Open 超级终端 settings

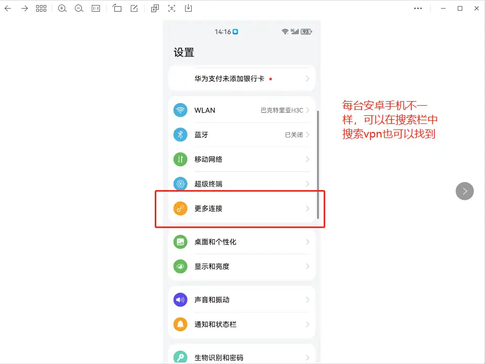[242, 184]
